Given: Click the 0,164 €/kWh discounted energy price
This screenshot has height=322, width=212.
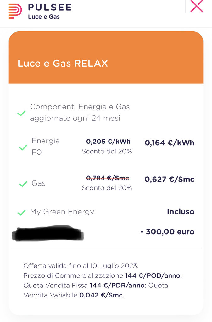Looking at the screenshot, I should pyautogui.click(x=169, y=143).
